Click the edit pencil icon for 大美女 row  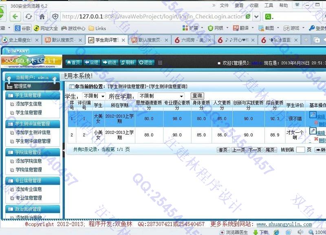(x=313, y=114)
